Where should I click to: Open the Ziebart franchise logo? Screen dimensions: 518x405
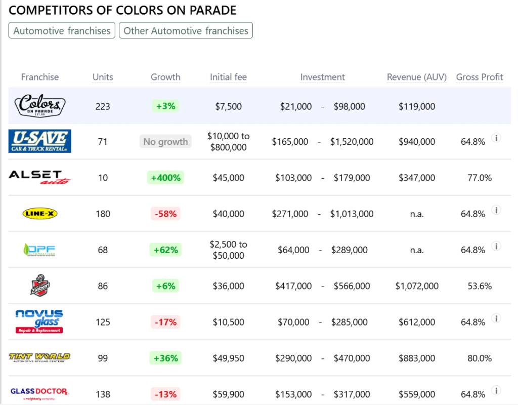coord(40,286)
